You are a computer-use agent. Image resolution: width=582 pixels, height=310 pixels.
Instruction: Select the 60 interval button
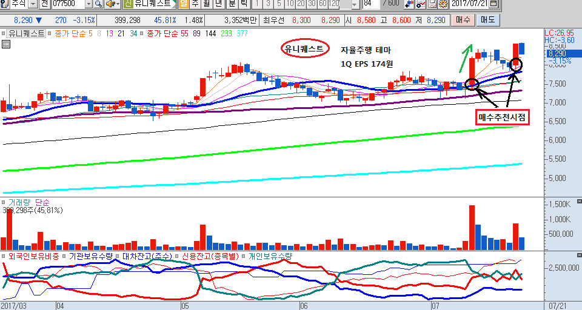(x=323, y=4)
